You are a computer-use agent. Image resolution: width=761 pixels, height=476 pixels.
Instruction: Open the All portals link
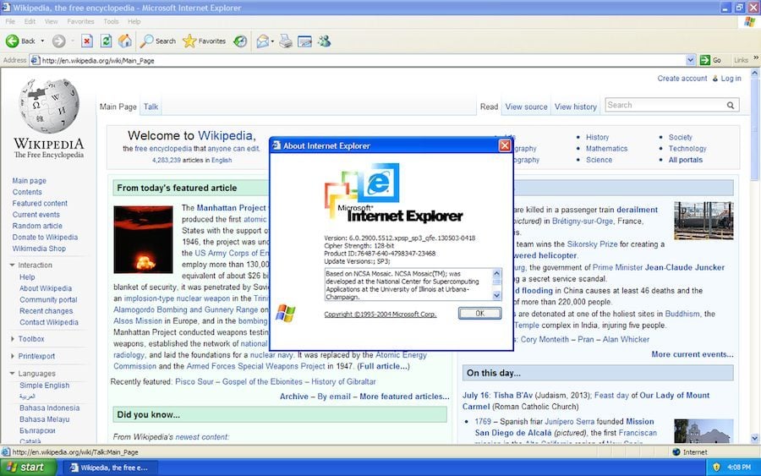(x=685, y=160)
